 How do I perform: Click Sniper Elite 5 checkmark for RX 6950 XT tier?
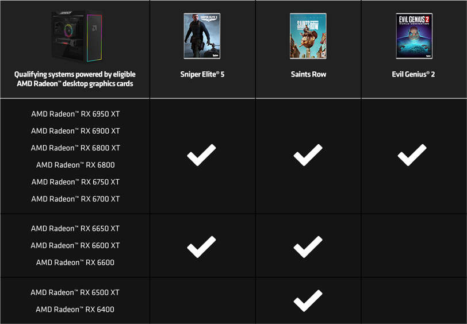[x=202, y=155]
